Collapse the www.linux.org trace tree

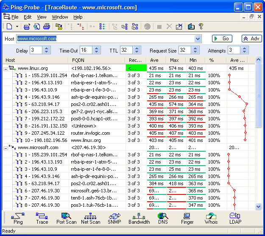(6, 69)
